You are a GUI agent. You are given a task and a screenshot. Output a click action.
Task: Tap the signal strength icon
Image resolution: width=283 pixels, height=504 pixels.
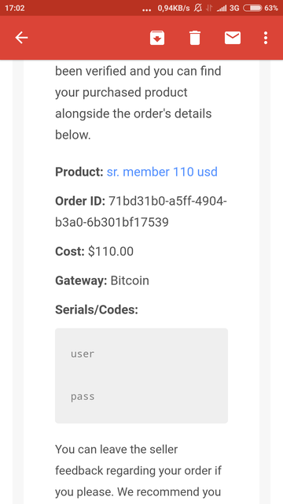coord(222,9)
